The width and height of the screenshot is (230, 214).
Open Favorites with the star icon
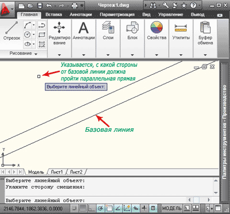pyautogui.click(x=184, y=6)
